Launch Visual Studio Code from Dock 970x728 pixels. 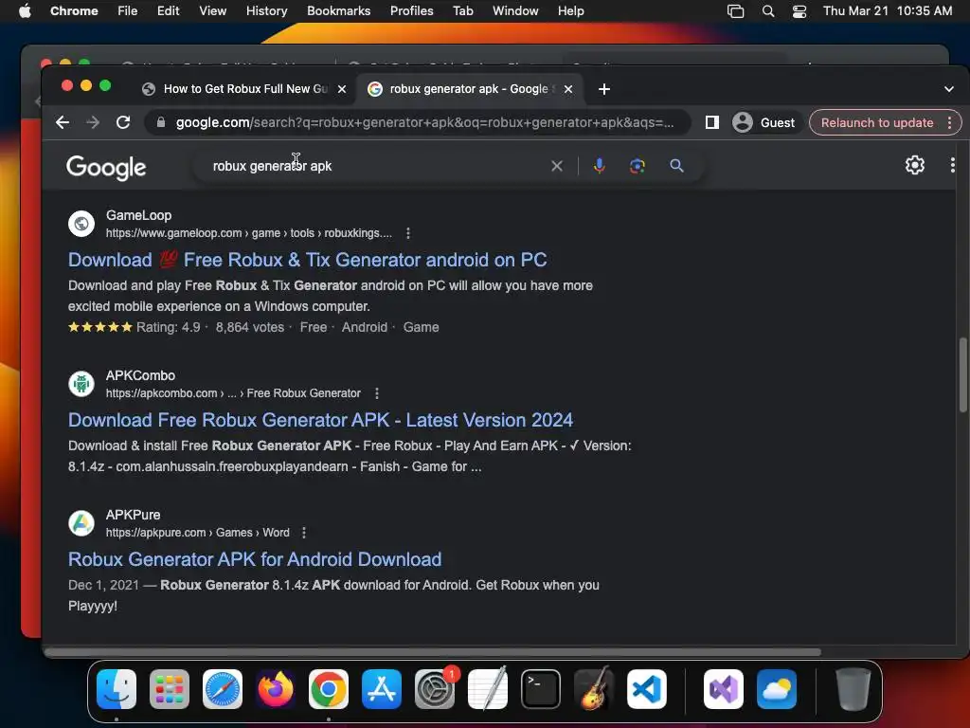646,689
